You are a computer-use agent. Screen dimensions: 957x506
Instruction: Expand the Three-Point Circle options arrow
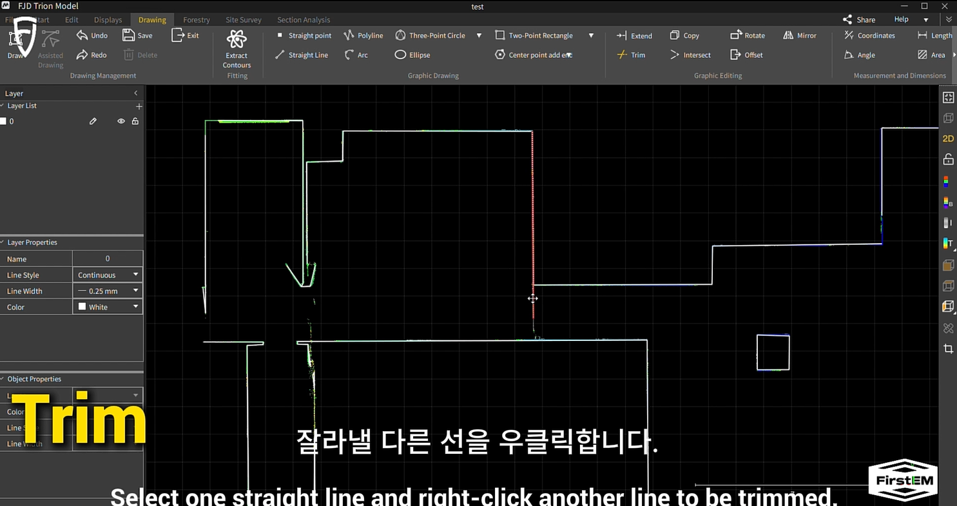[479, 35]
